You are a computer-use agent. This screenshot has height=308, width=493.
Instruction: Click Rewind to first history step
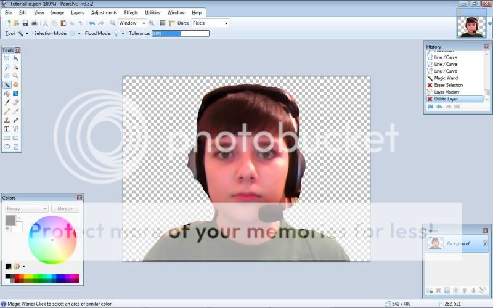[x=430, y=107]
